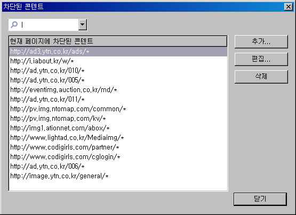Select http://ad.ytn.co.kr/005/* entry
This screenshot has height=215, width=296.
coord(118,80)
